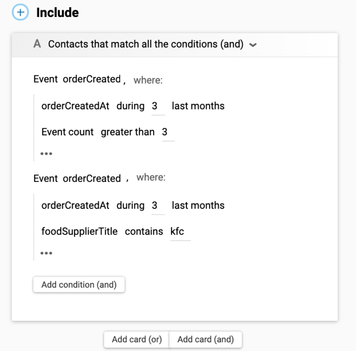
Task: Change the 'greater than' operator
Action: pos(128,132)
